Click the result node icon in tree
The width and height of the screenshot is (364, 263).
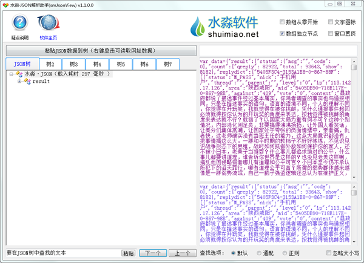[x=27, y=81]
